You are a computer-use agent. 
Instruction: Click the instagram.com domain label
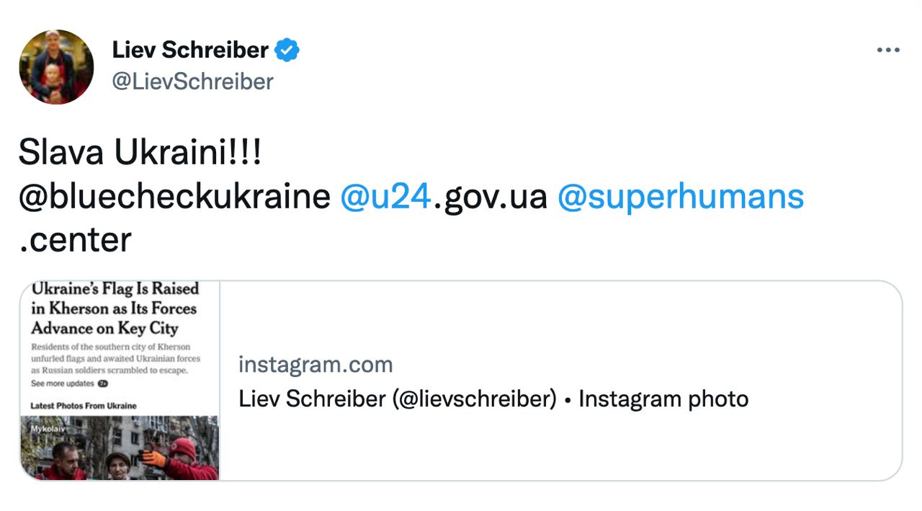click(315, 365)
